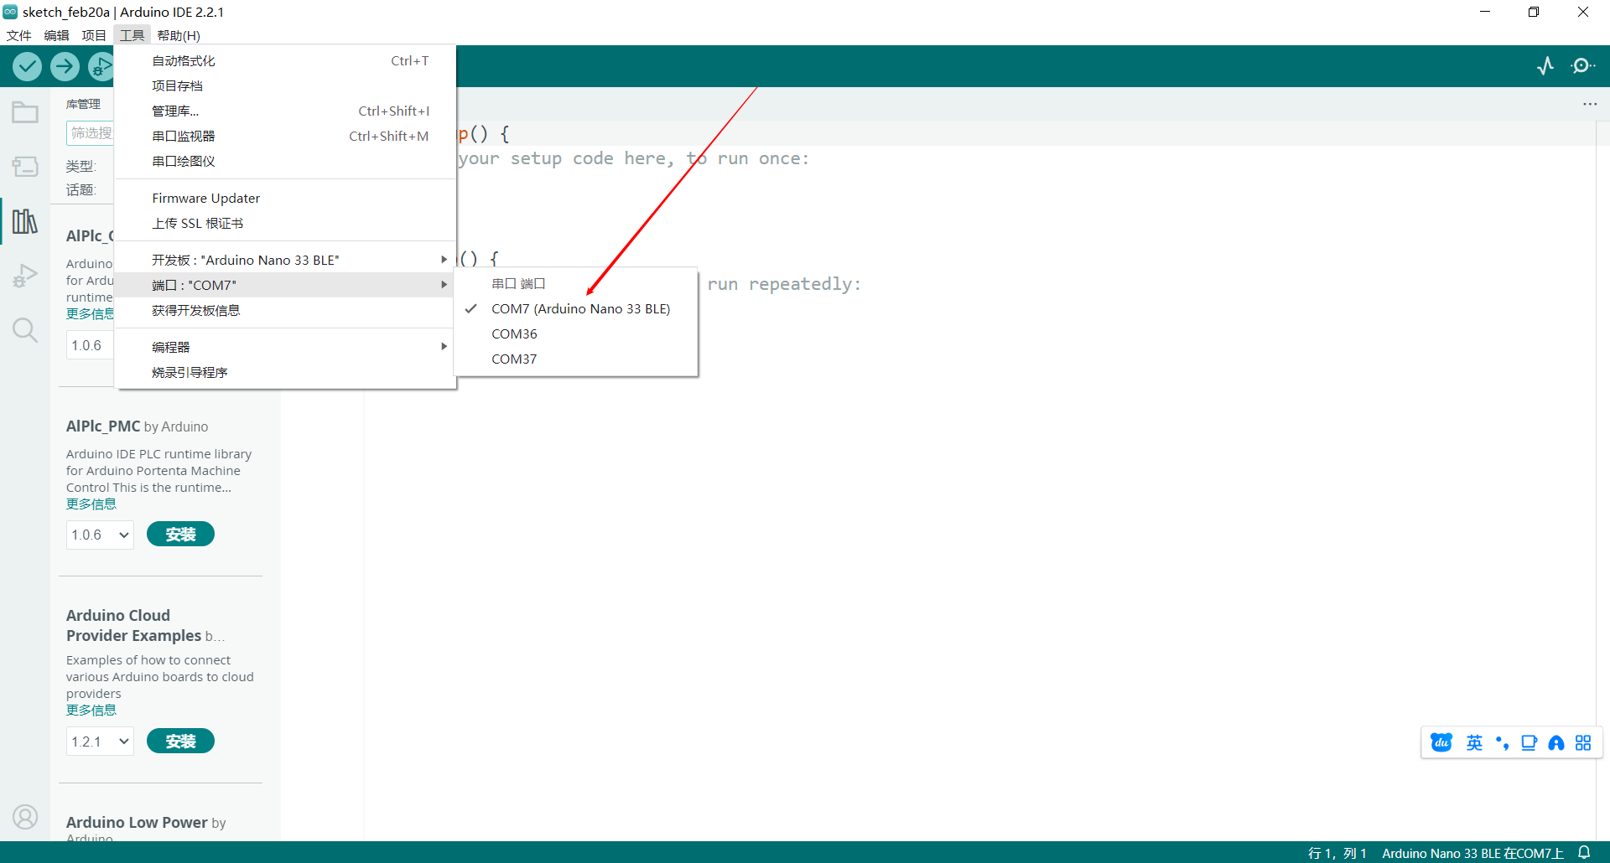Open 更多信息 link for Cloud Provider Examples
Image resolution: width=1610 pixels, height=863 pixels.
(91, 711)
